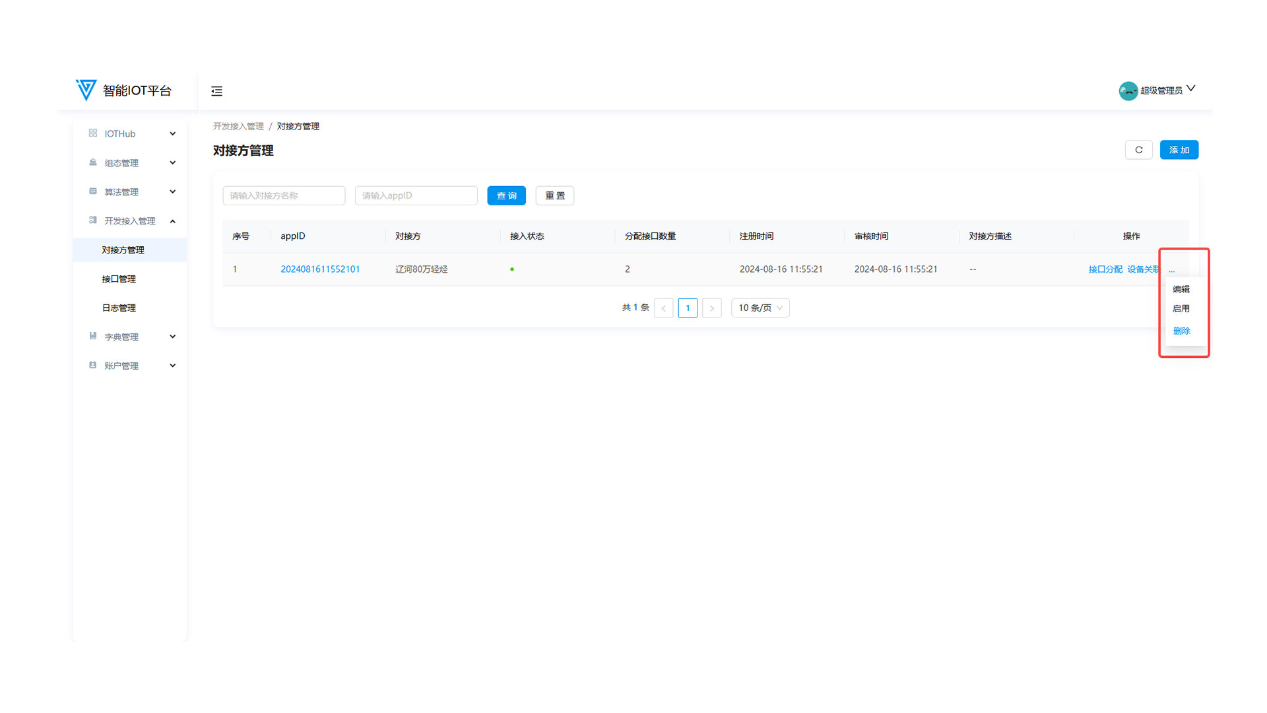
Task: Open 接口管理 in the sidebar
Action: 119,279
